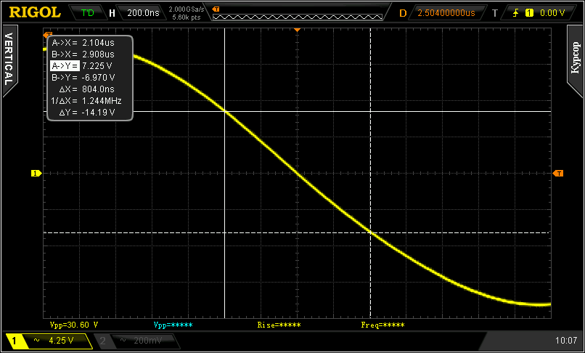Click the Freq=***** measurement
Viewport: 585px width, 353px height.
[x=382, y=325]
